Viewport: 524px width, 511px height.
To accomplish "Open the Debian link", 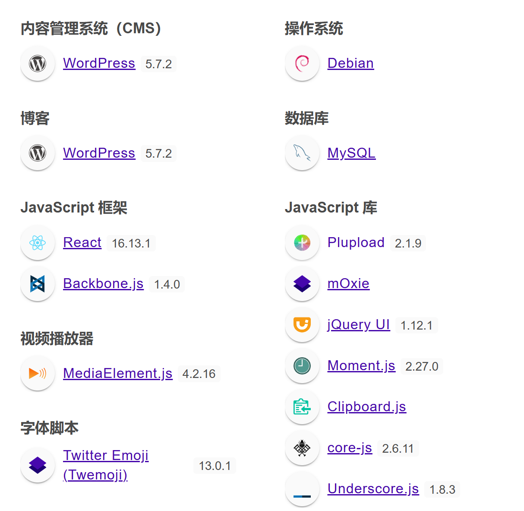I will (x=350, y=63).
